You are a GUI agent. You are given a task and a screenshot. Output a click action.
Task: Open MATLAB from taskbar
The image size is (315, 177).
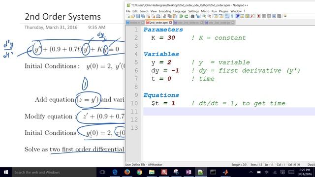tap(225, 172)
